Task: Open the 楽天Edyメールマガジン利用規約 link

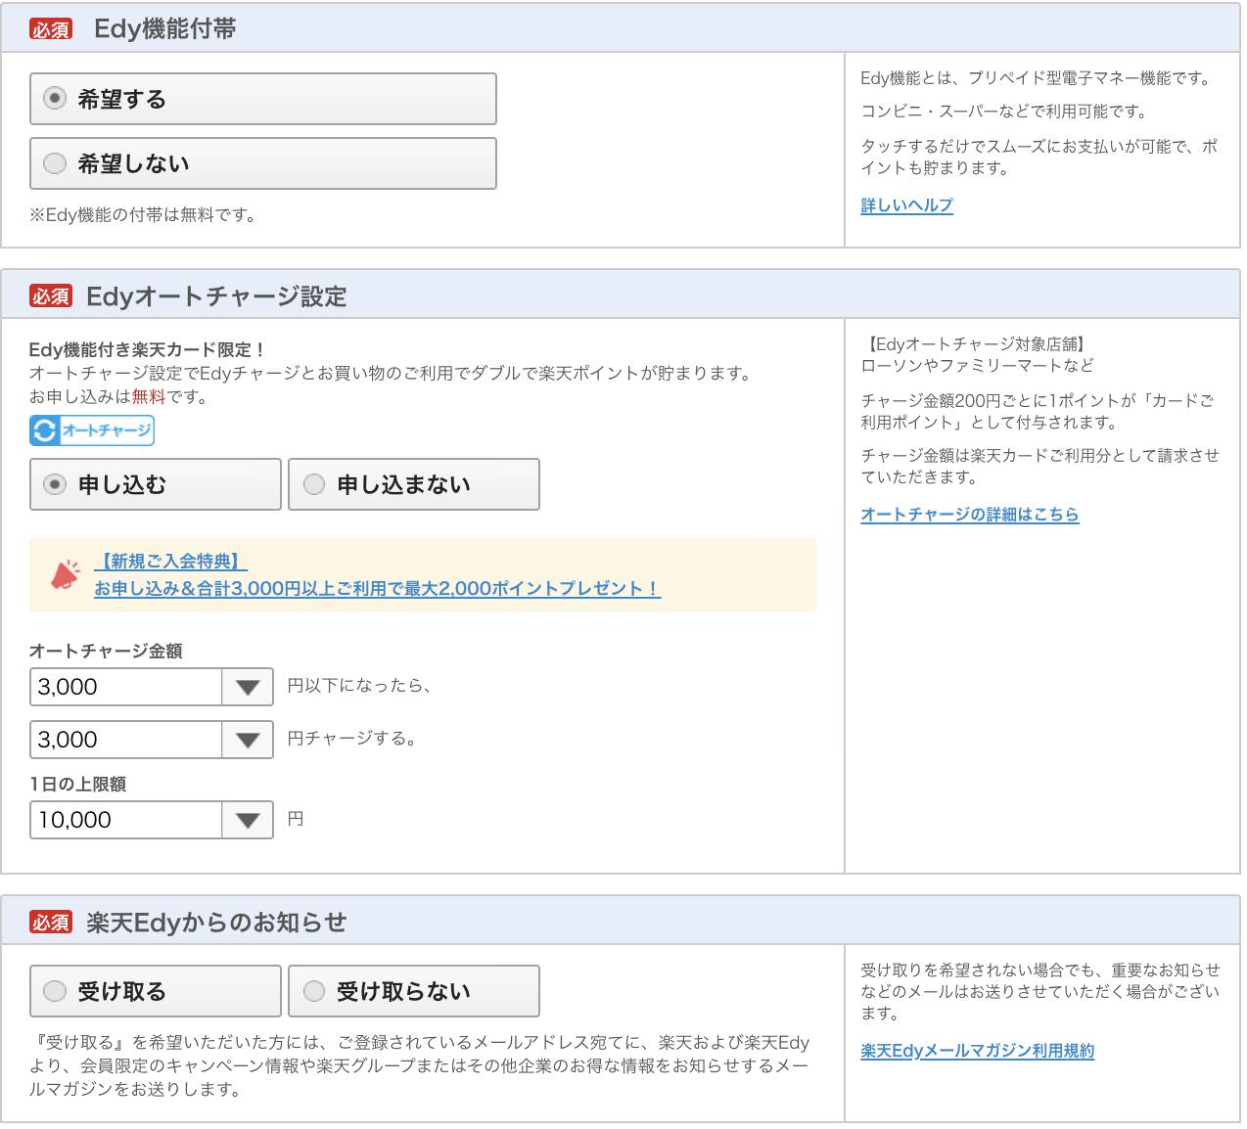Action: [x=978, y=1051]
